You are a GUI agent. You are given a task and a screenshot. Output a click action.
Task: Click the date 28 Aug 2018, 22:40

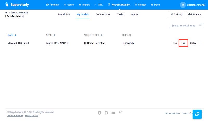coord(18,43)
